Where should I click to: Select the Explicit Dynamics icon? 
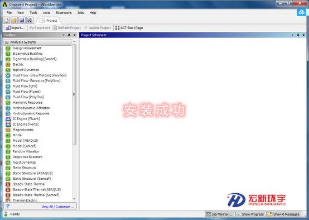(x=8, y=70)
